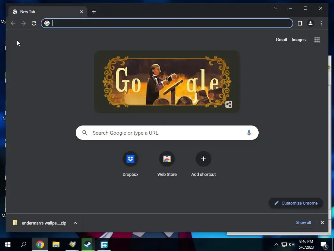
Task: Open the tab search dropdown arrow
Action: [275, 8]
